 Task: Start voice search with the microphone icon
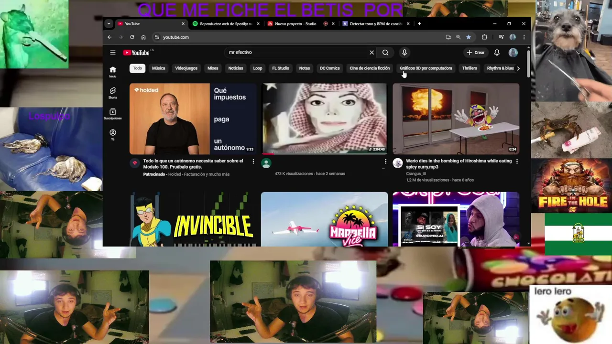click(404, 53)
